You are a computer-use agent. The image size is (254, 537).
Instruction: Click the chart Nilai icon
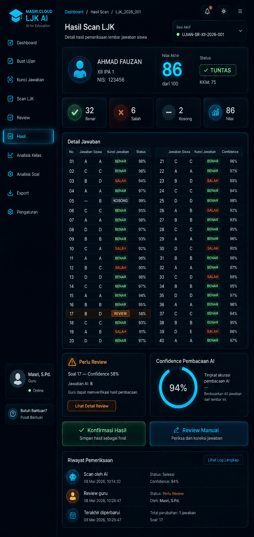coord(215,113)
